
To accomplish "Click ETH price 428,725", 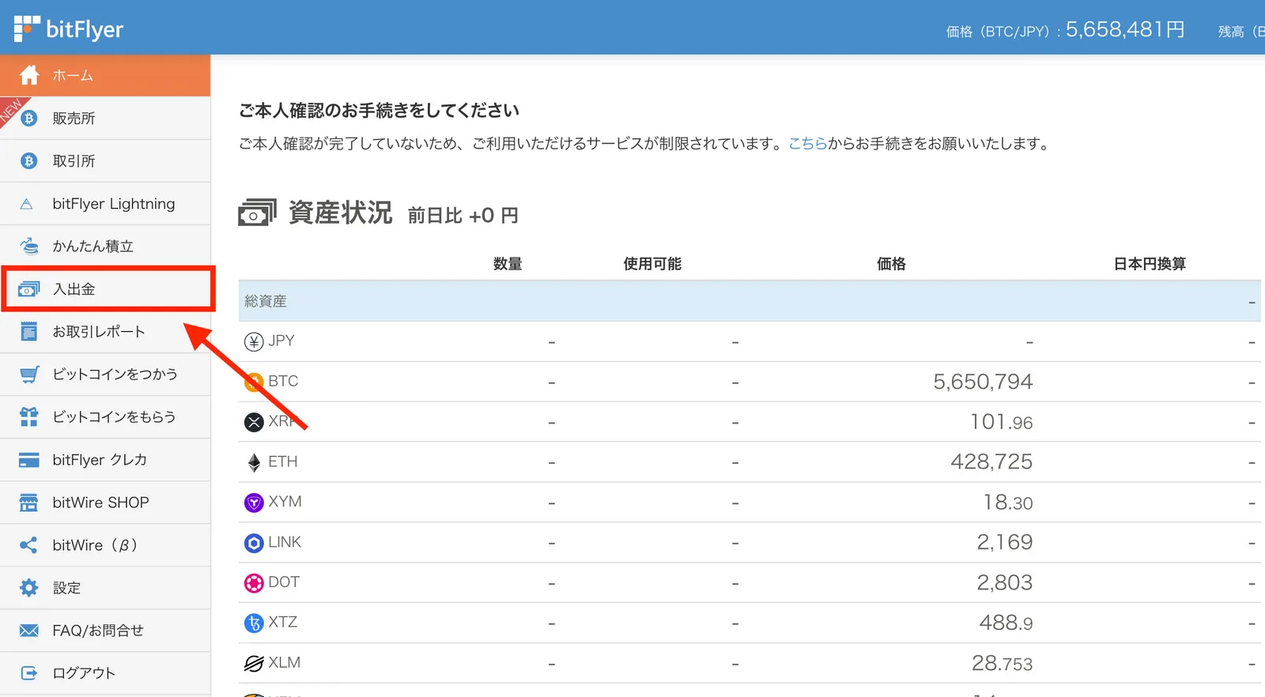I will [991, 462].
